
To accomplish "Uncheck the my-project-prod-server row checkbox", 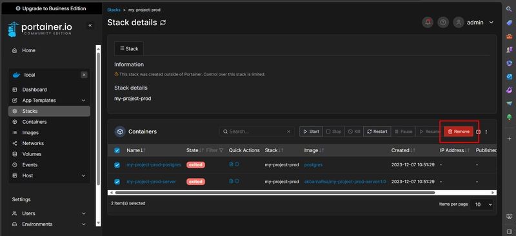I will click(117, 182).
